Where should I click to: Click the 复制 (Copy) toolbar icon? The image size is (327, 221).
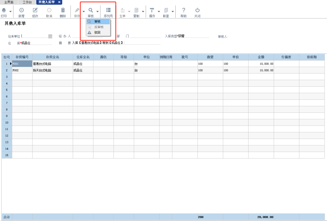136,11
